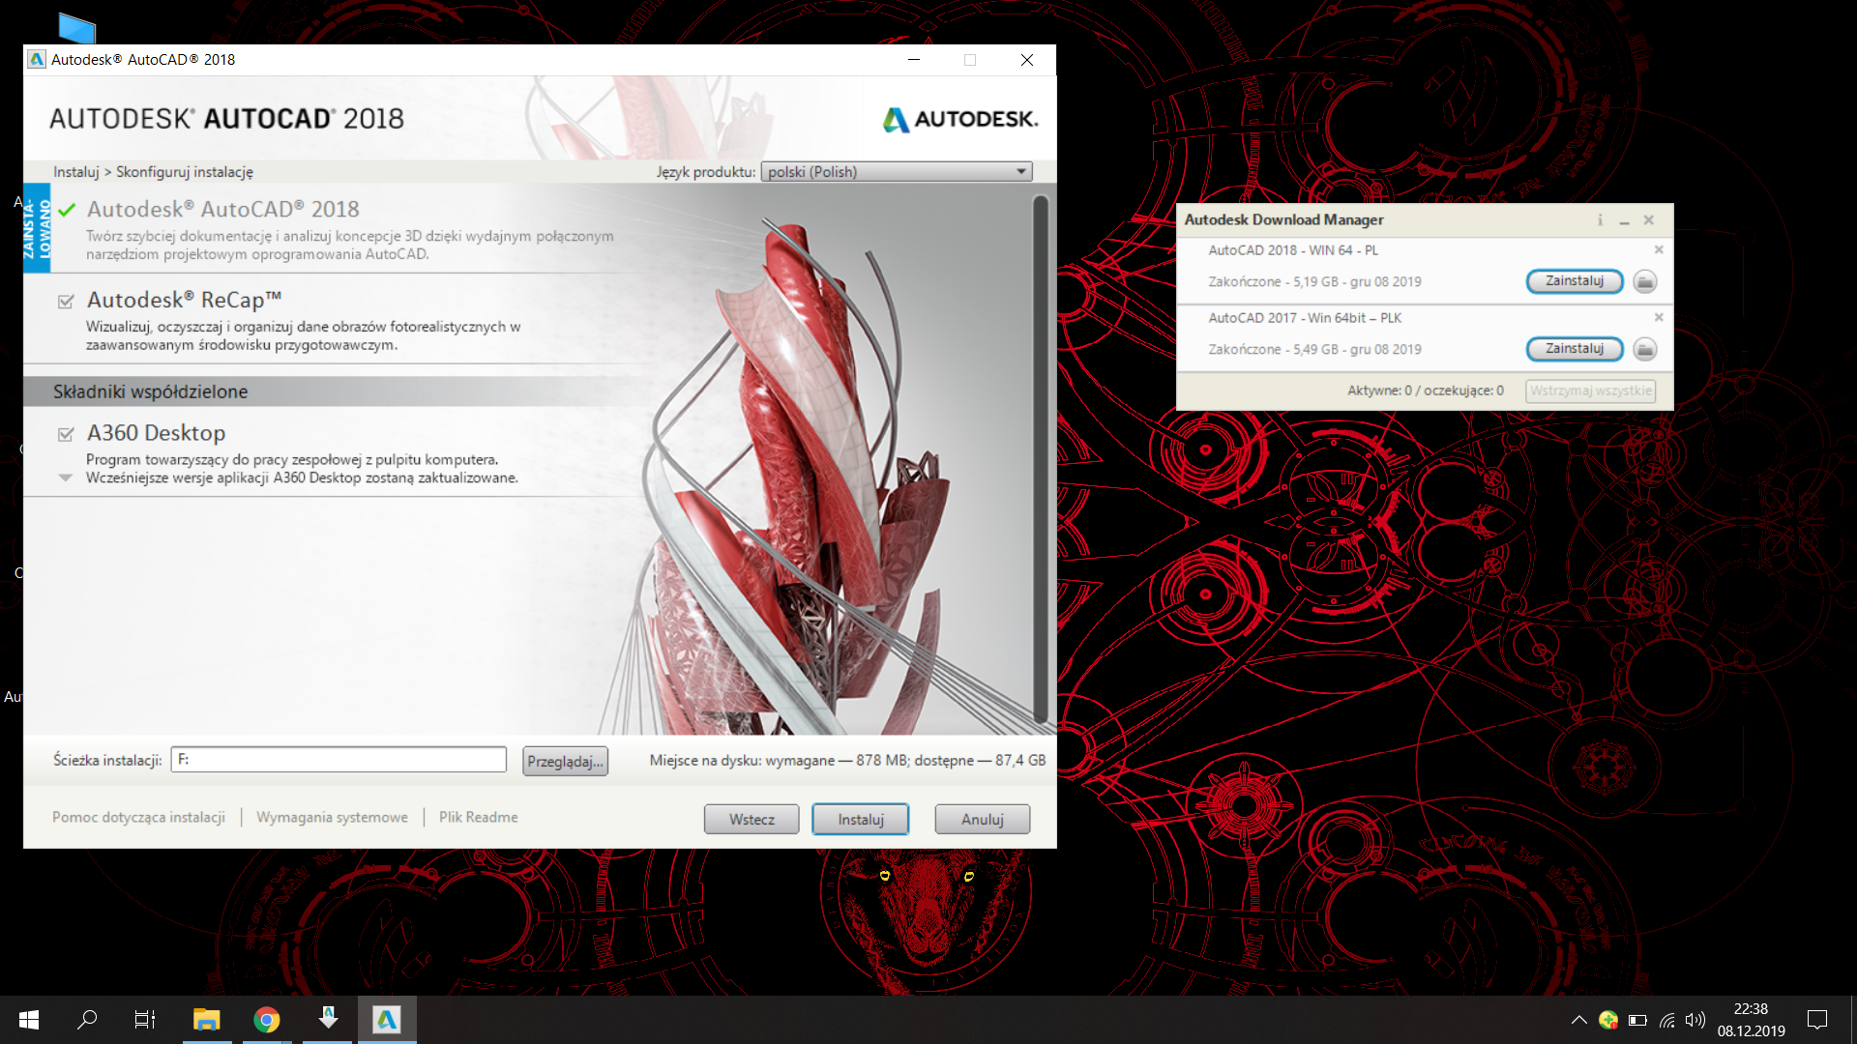Toggle Autodesk ReCap checkbox
The height and width of the screenshot is (1044, 1857).
click(x=66, y=301)
